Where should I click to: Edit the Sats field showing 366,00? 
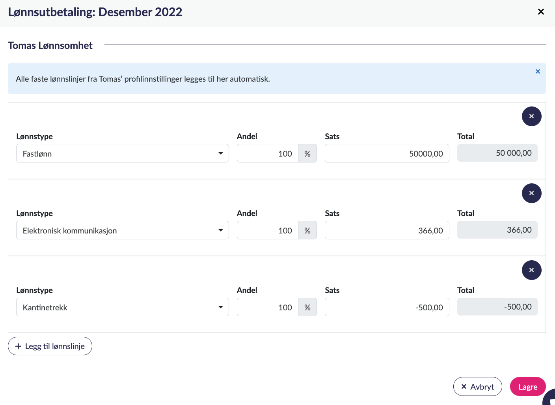(387, 230)
